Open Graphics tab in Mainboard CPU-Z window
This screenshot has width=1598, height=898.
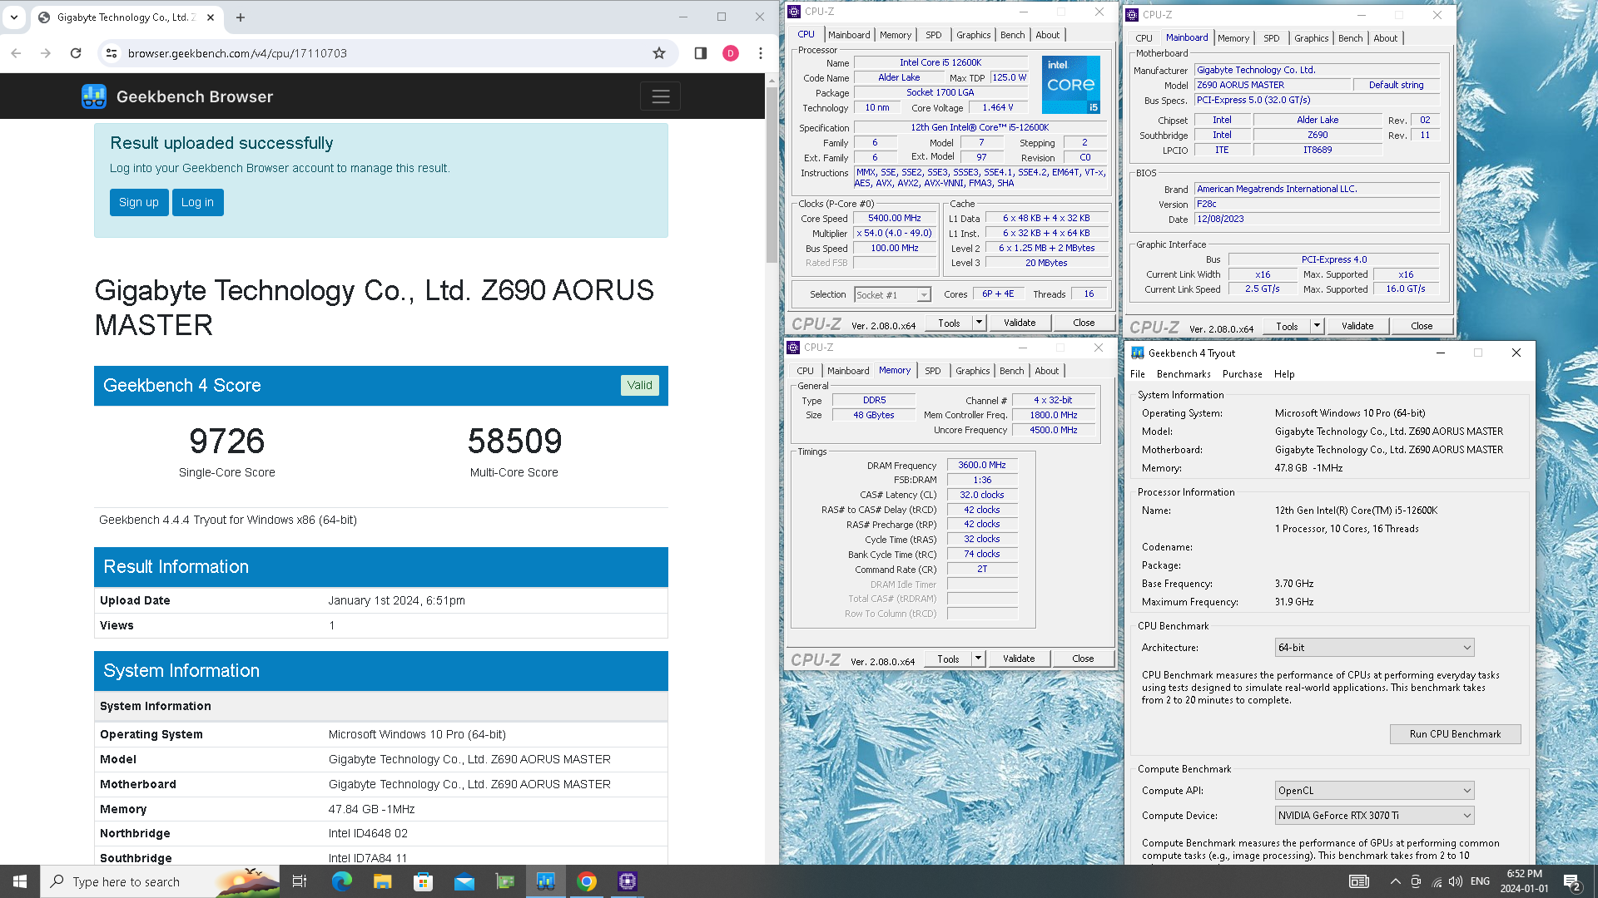[x=1312, y=38]
